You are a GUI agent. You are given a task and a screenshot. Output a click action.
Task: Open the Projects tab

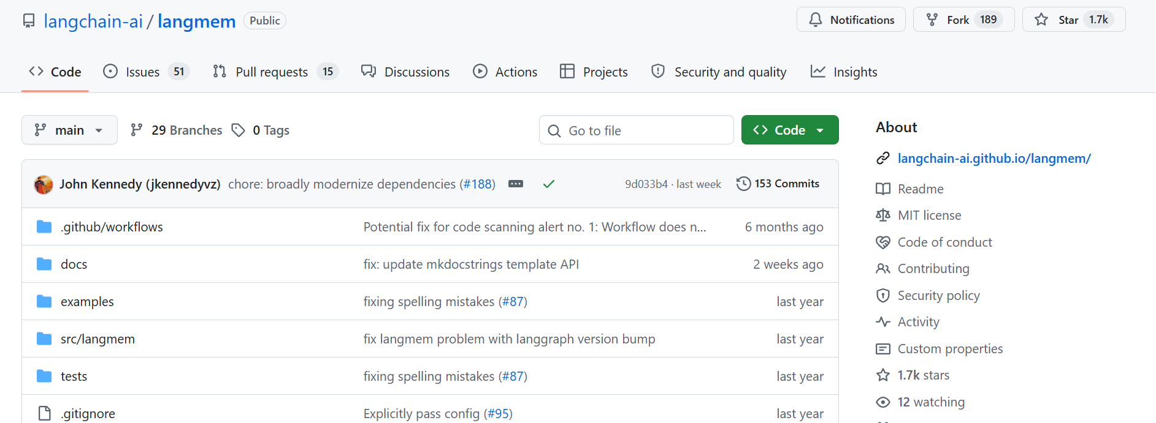pyautogui.click(x=594, y=72)
